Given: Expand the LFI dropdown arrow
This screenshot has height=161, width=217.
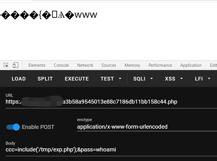Looking at the screenshot, I should (209, 79).
